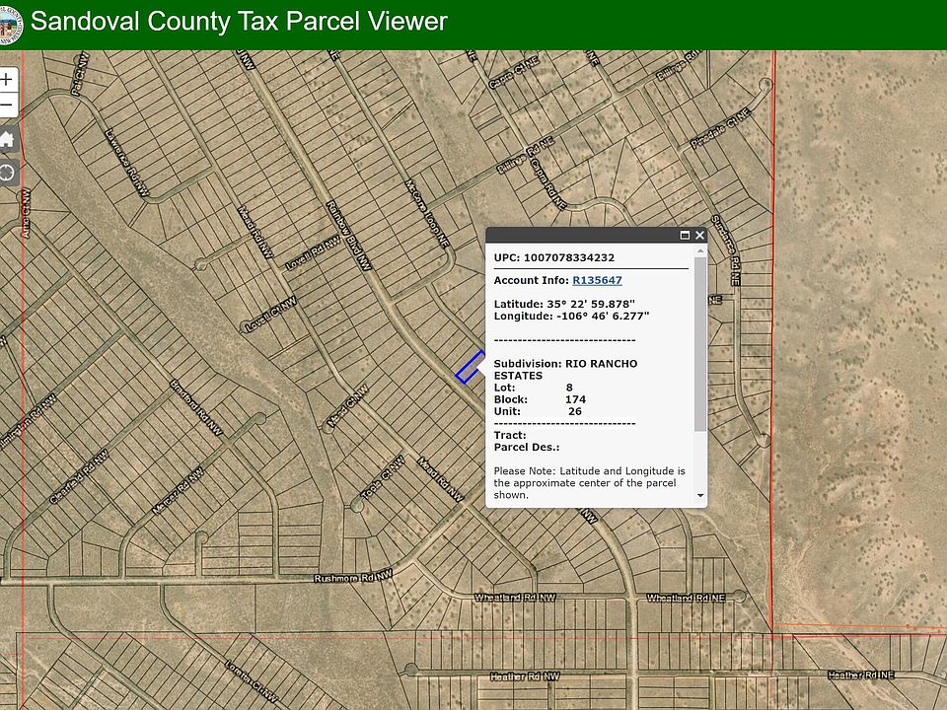Close the parcel info popup
Viewport: 947px width, 710px height.
(x=699, y=236)
